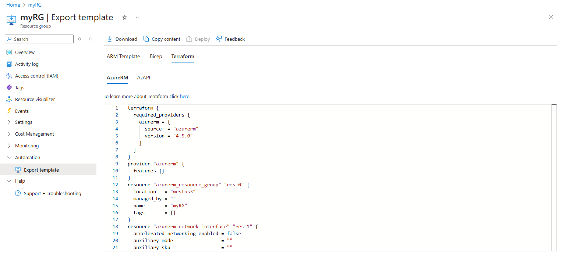Image resolution: width=562 pixels, height=276 pixels.
Task: Click the Deploy icon in the toolbar
Action: (189, 39)
